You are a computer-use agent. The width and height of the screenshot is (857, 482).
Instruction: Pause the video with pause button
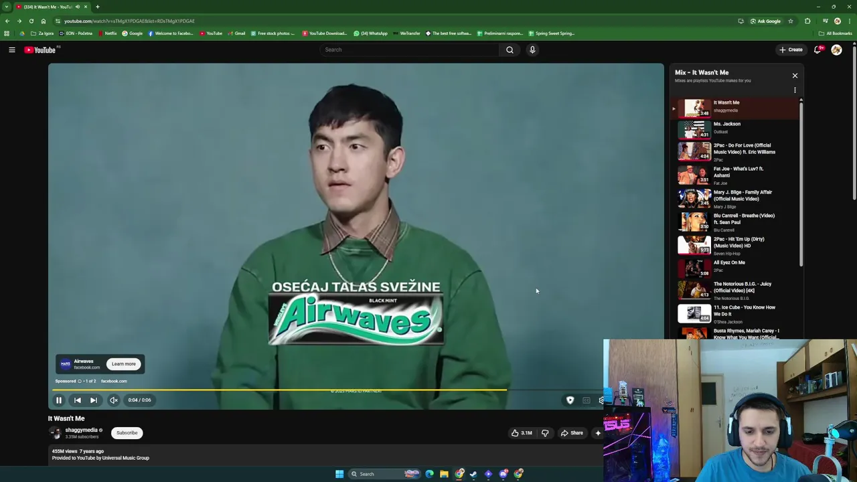pos(59,400)
